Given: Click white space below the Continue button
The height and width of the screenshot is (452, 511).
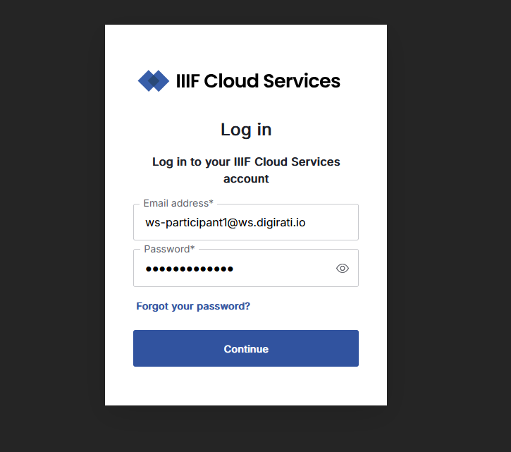Looking at the screenshot, I should [x=246, y=386].
